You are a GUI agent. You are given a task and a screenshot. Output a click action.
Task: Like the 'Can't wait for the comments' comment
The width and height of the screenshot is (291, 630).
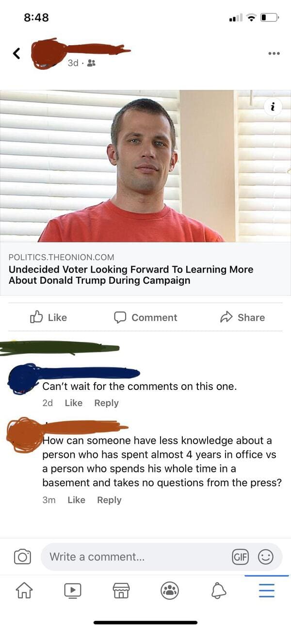click(x=73, y=403)
